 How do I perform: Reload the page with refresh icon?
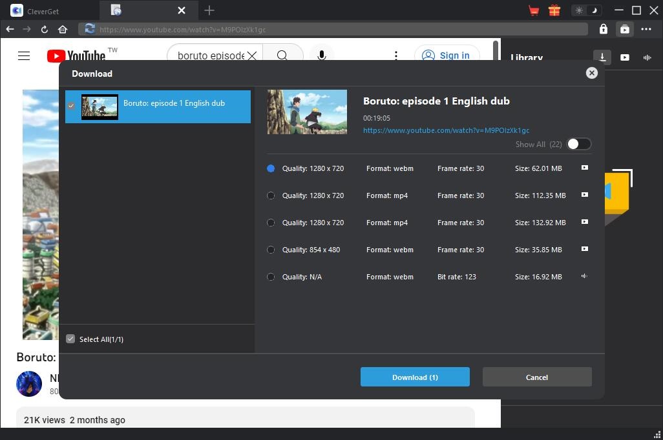pyautogui.click(x=45, y=29)
